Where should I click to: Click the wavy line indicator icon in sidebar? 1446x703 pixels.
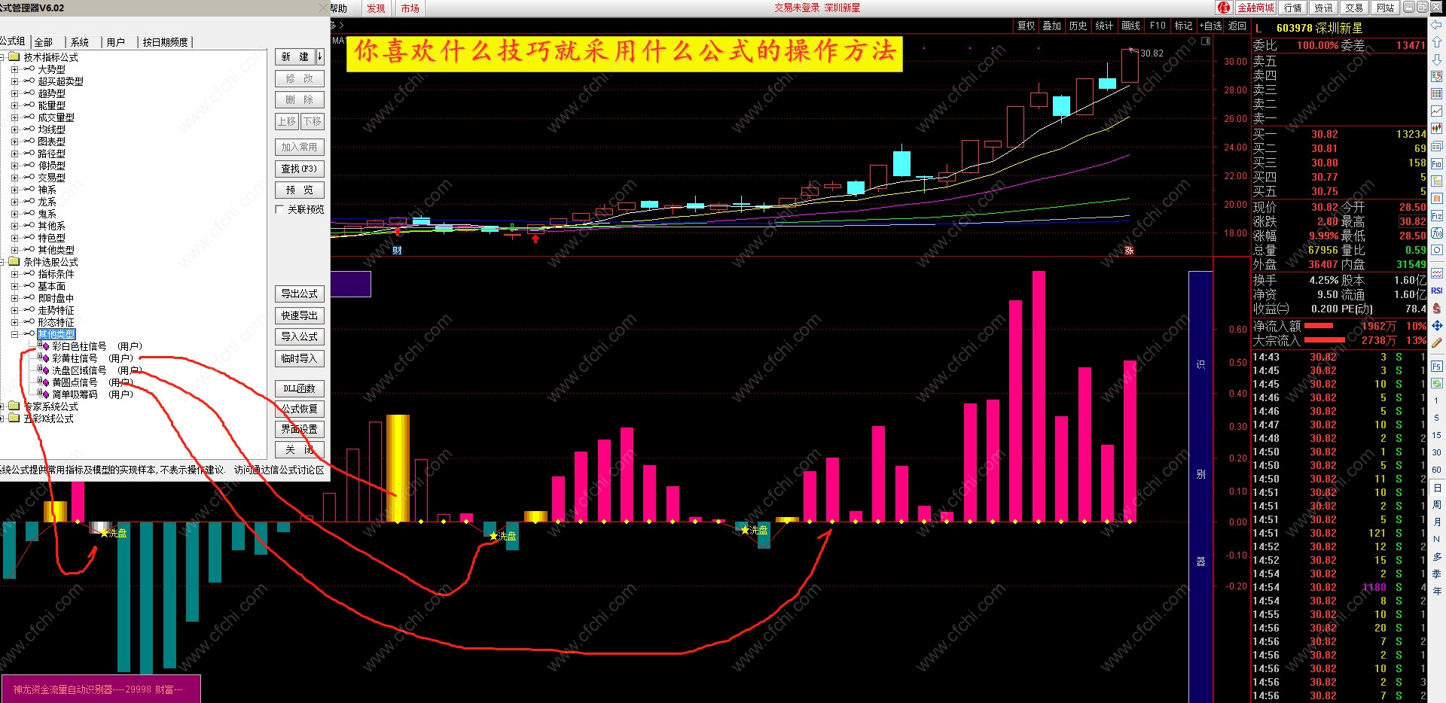click(x=1436, y=273)
